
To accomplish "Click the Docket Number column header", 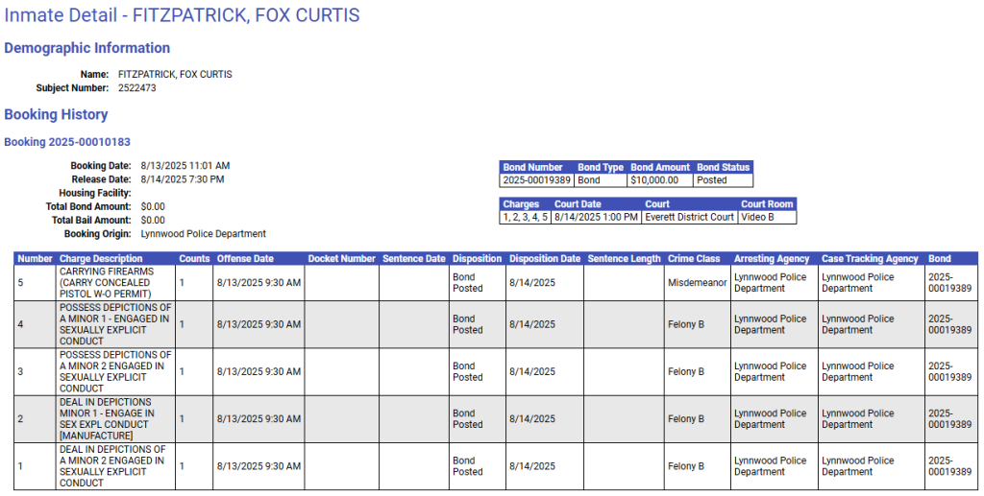I will [341, 259].
